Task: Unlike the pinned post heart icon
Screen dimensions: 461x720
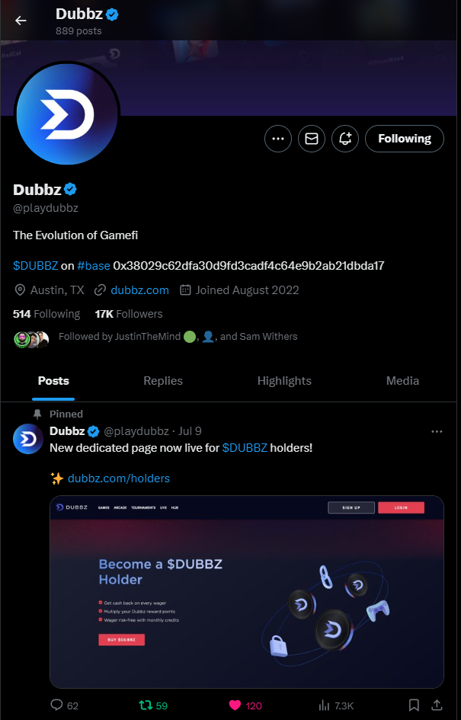Action: 235,706
